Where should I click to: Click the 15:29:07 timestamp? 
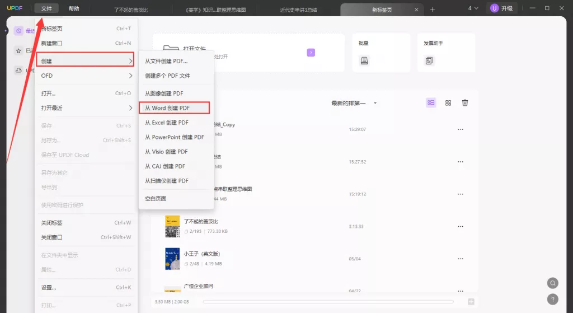pos(358,129)
